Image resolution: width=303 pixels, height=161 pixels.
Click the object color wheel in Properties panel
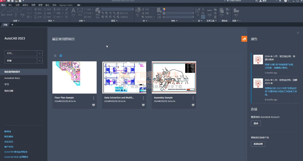pyautogui.click(x=164, y=9)
